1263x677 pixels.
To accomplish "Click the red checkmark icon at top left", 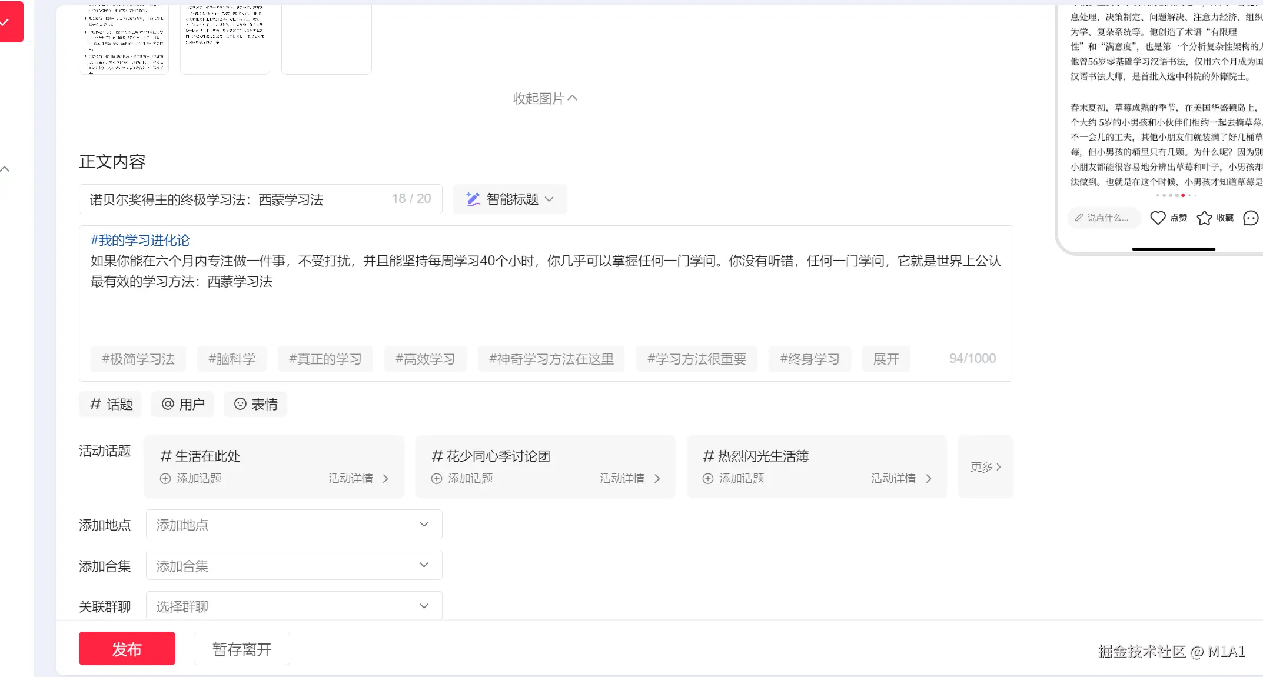I will tap(6, 22).
